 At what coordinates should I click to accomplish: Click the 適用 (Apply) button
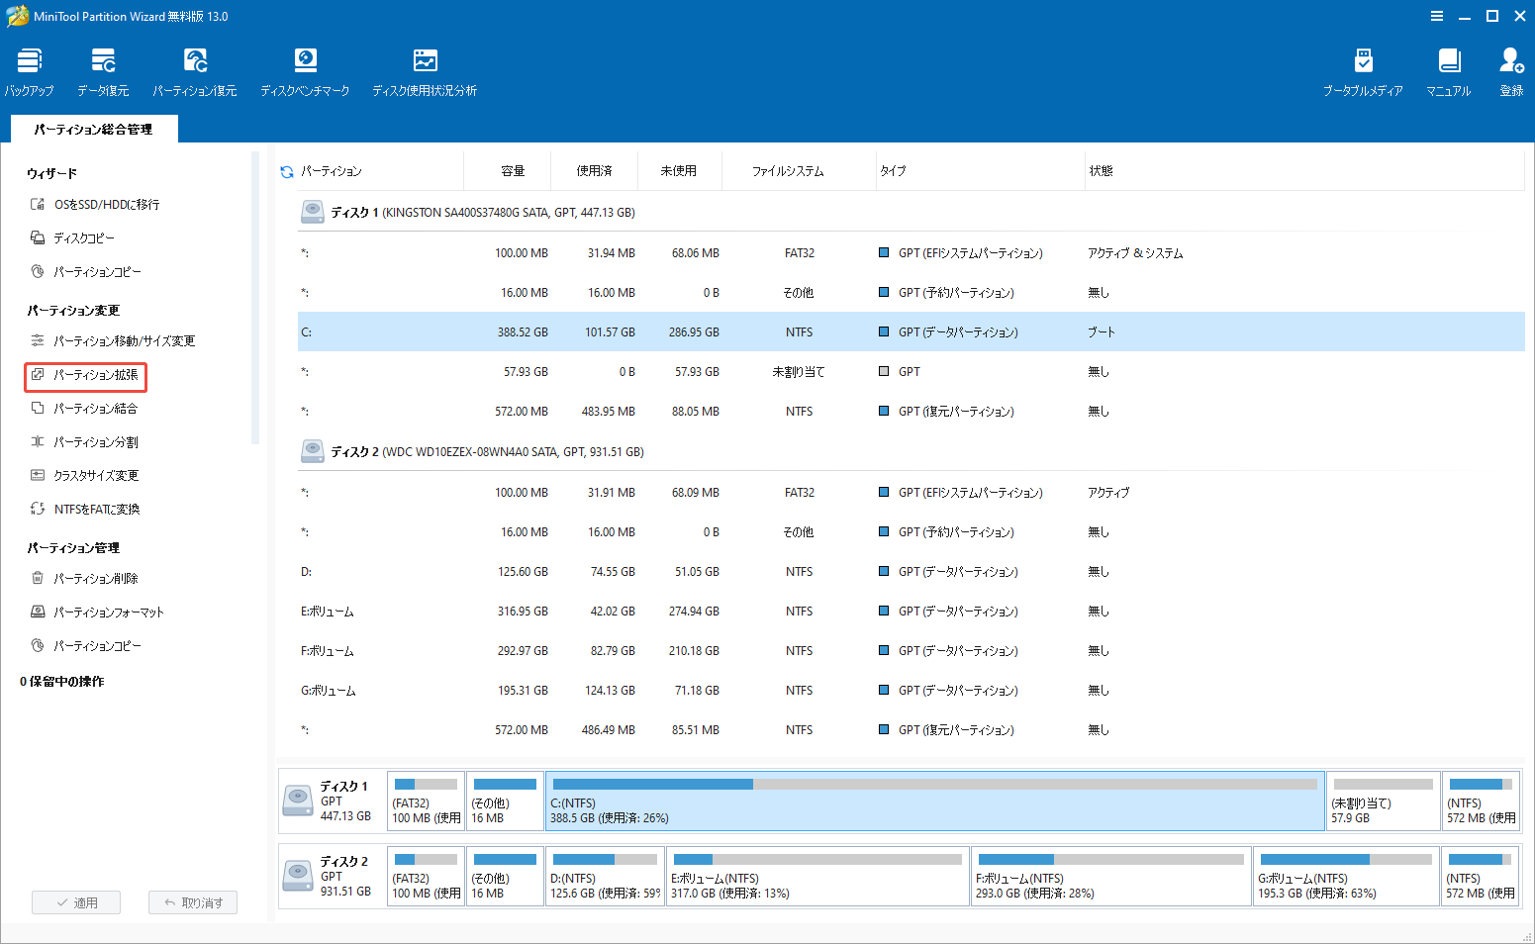point(76,901)
